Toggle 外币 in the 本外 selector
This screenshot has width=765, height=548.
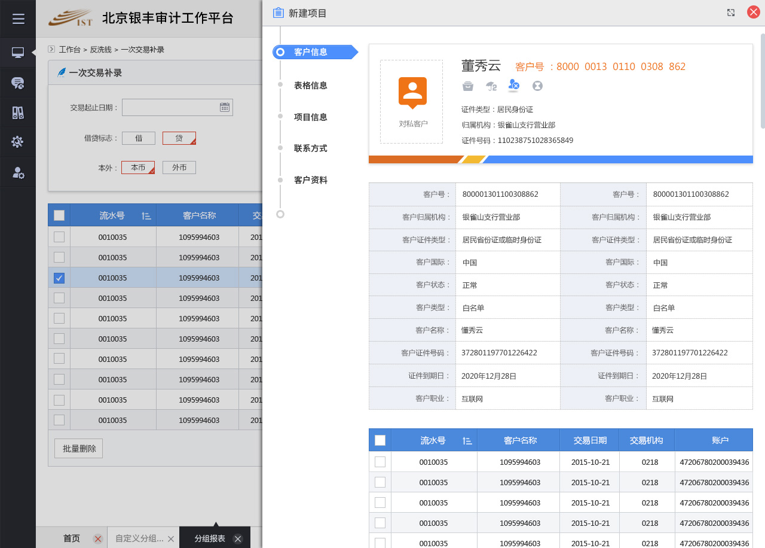point(179,168)
